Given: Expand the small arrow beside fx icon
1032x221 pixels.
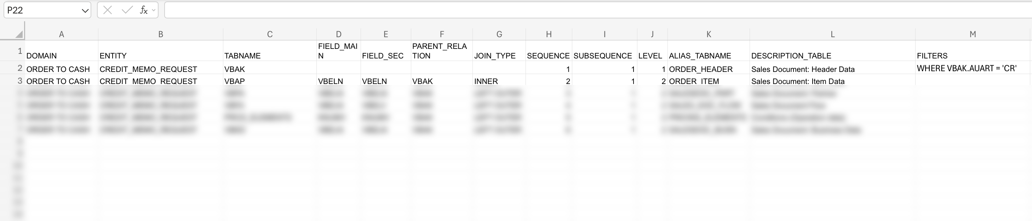Looking at the screenshot, I should (x=154, y=10).
